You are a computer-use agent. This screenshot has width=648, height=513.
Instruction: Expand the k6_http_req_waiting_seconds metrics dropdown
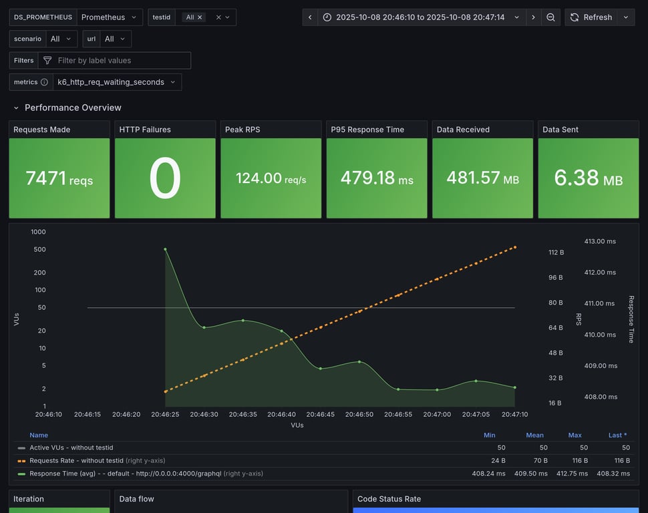click(117, 82)
